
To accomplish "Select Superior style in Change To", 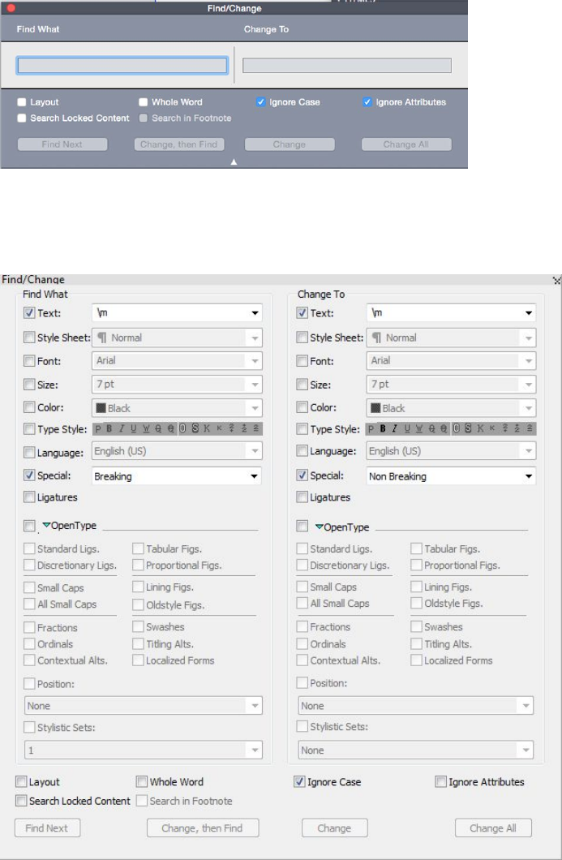I will pos(529,429).
